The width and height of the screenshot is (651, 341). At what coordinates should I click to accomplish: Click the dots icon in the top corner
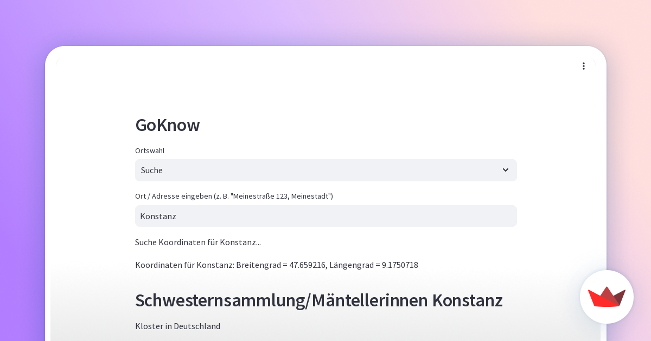(584, 66)
